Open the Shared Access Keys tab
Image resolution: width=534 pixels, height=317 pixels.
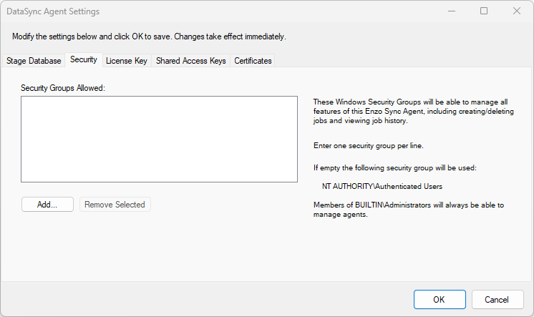coord(190,61)
